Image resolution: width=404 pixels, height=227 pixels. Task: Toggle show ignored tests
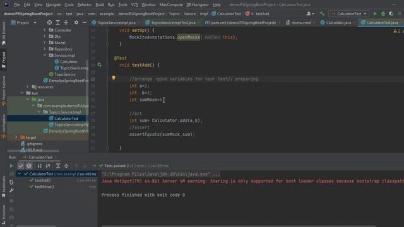click(29, 166)
